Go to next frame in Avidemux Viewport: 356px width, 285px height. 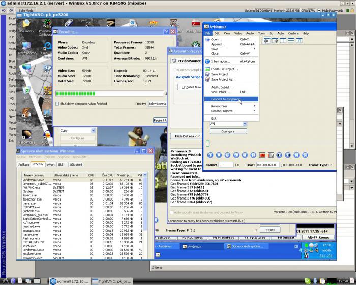pyautogui.click(x=236, y=155)
